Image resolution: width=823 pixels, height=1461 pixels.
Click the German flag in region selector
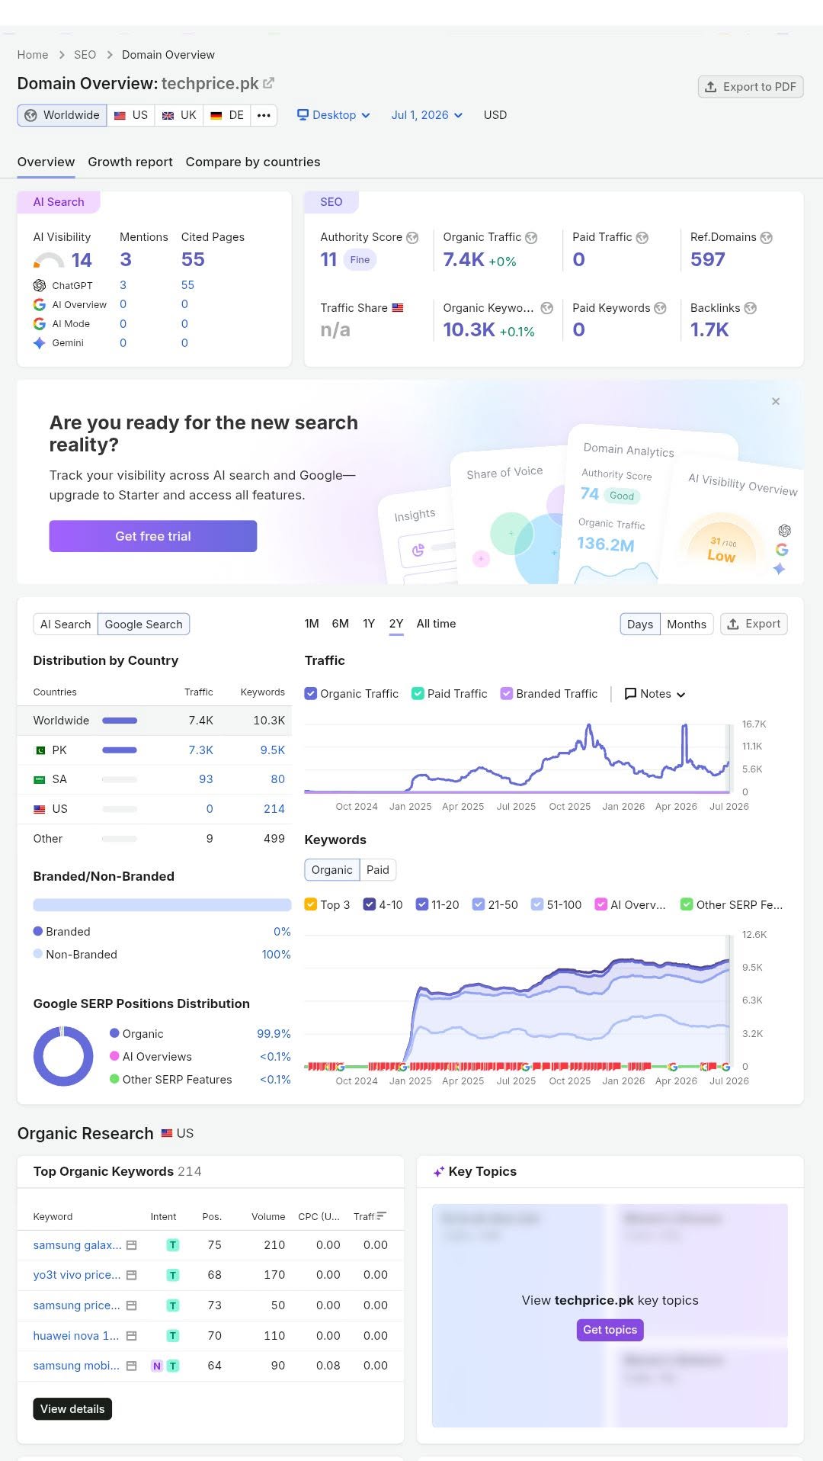[216, 115]
